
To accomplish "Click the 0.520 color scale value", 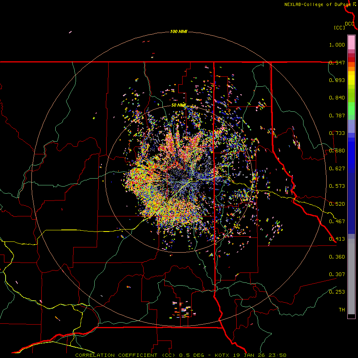I will click(x=337, y=204).
